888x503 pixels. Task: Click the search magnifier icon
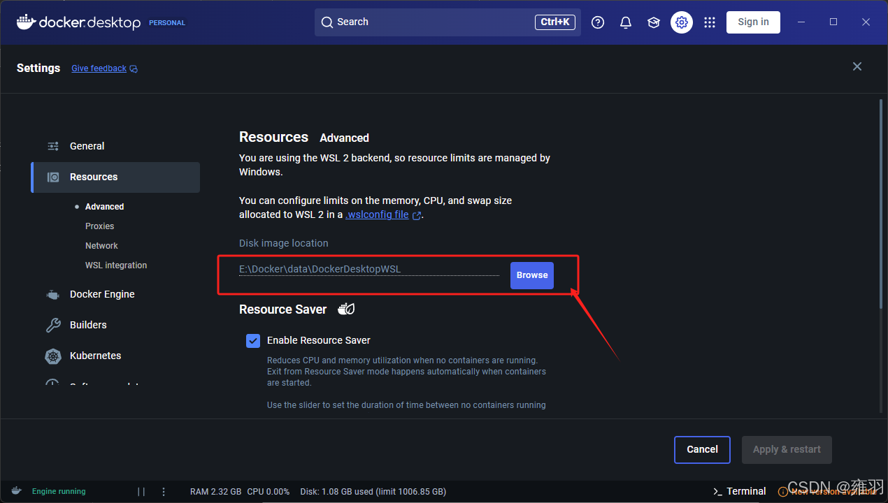327,22
